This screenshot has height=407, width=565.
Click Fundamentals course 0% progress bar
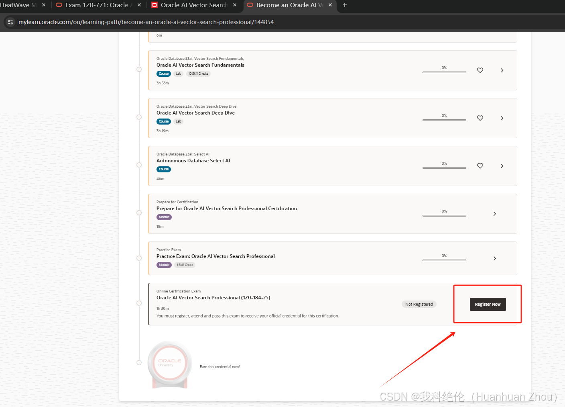444,72
